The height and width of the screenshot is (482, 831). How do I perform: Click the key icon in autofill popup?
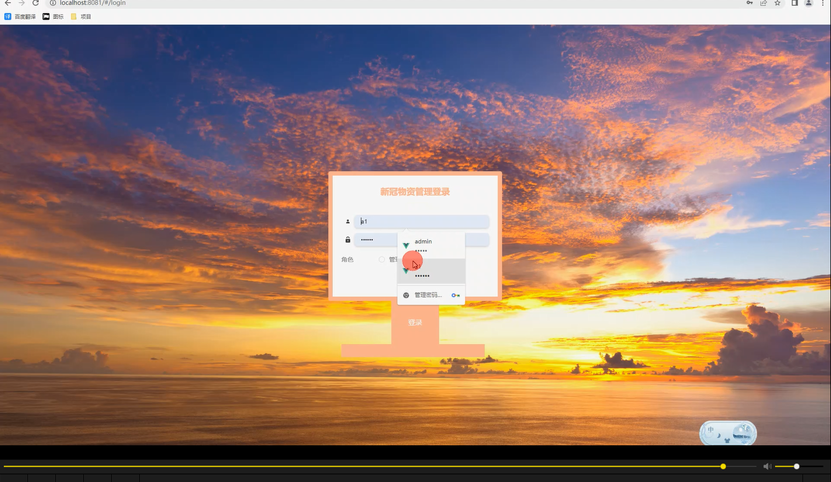(x=456, y=295)
